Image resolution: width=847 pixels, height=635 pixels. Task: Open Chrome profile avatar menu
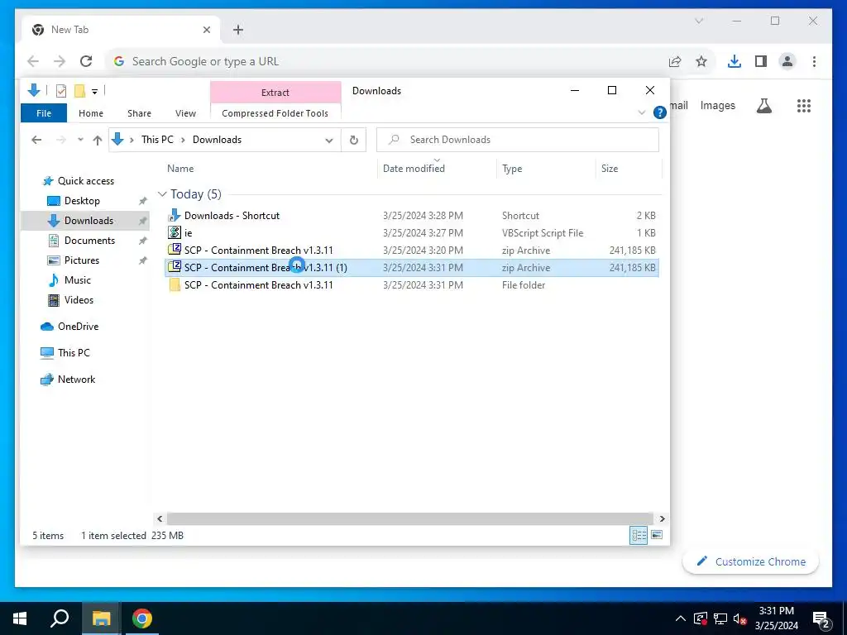click(x=787, y=61)
